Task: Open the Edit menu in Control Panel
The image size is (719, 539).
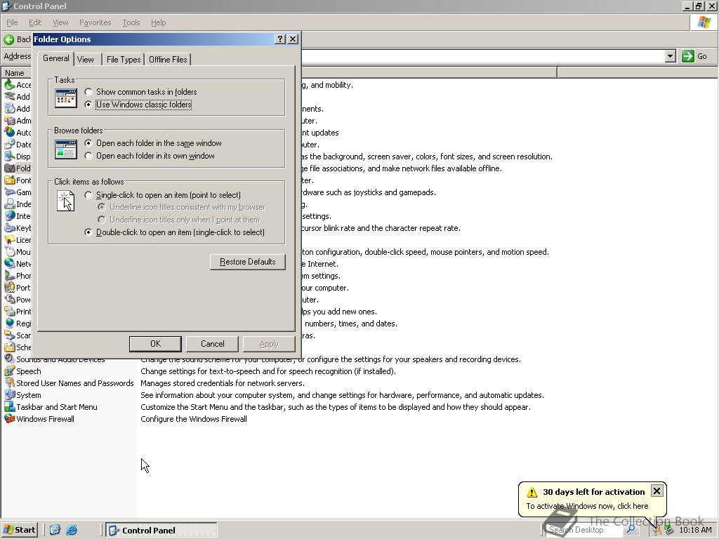Action: point(35,22)
